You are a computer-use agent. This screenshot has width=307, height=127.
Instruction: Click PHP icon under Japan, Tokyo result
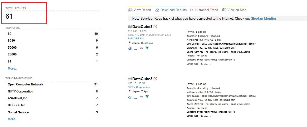tap(141, 97)
